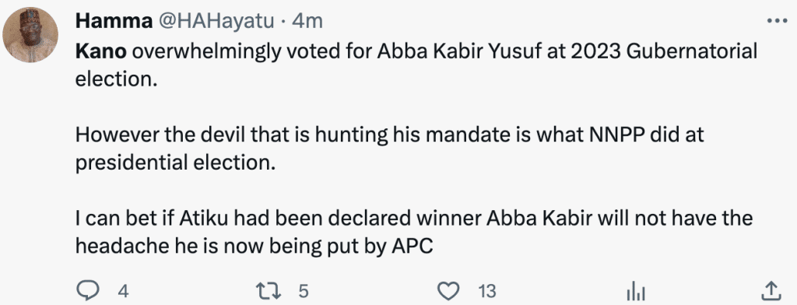Screen dimensions: 797x305
Task: Click the retweet count 5
Action: [303, 291]
